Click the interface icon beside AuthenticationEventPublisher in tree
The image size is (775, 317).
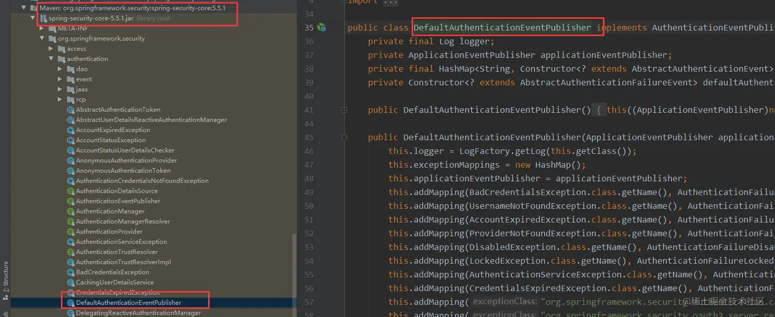pyautogui.click(x=71, y=201)
